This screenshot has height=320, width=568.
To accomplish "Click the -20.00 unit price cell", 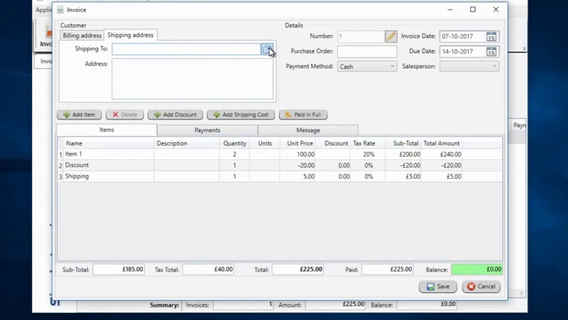I will 298,165.
